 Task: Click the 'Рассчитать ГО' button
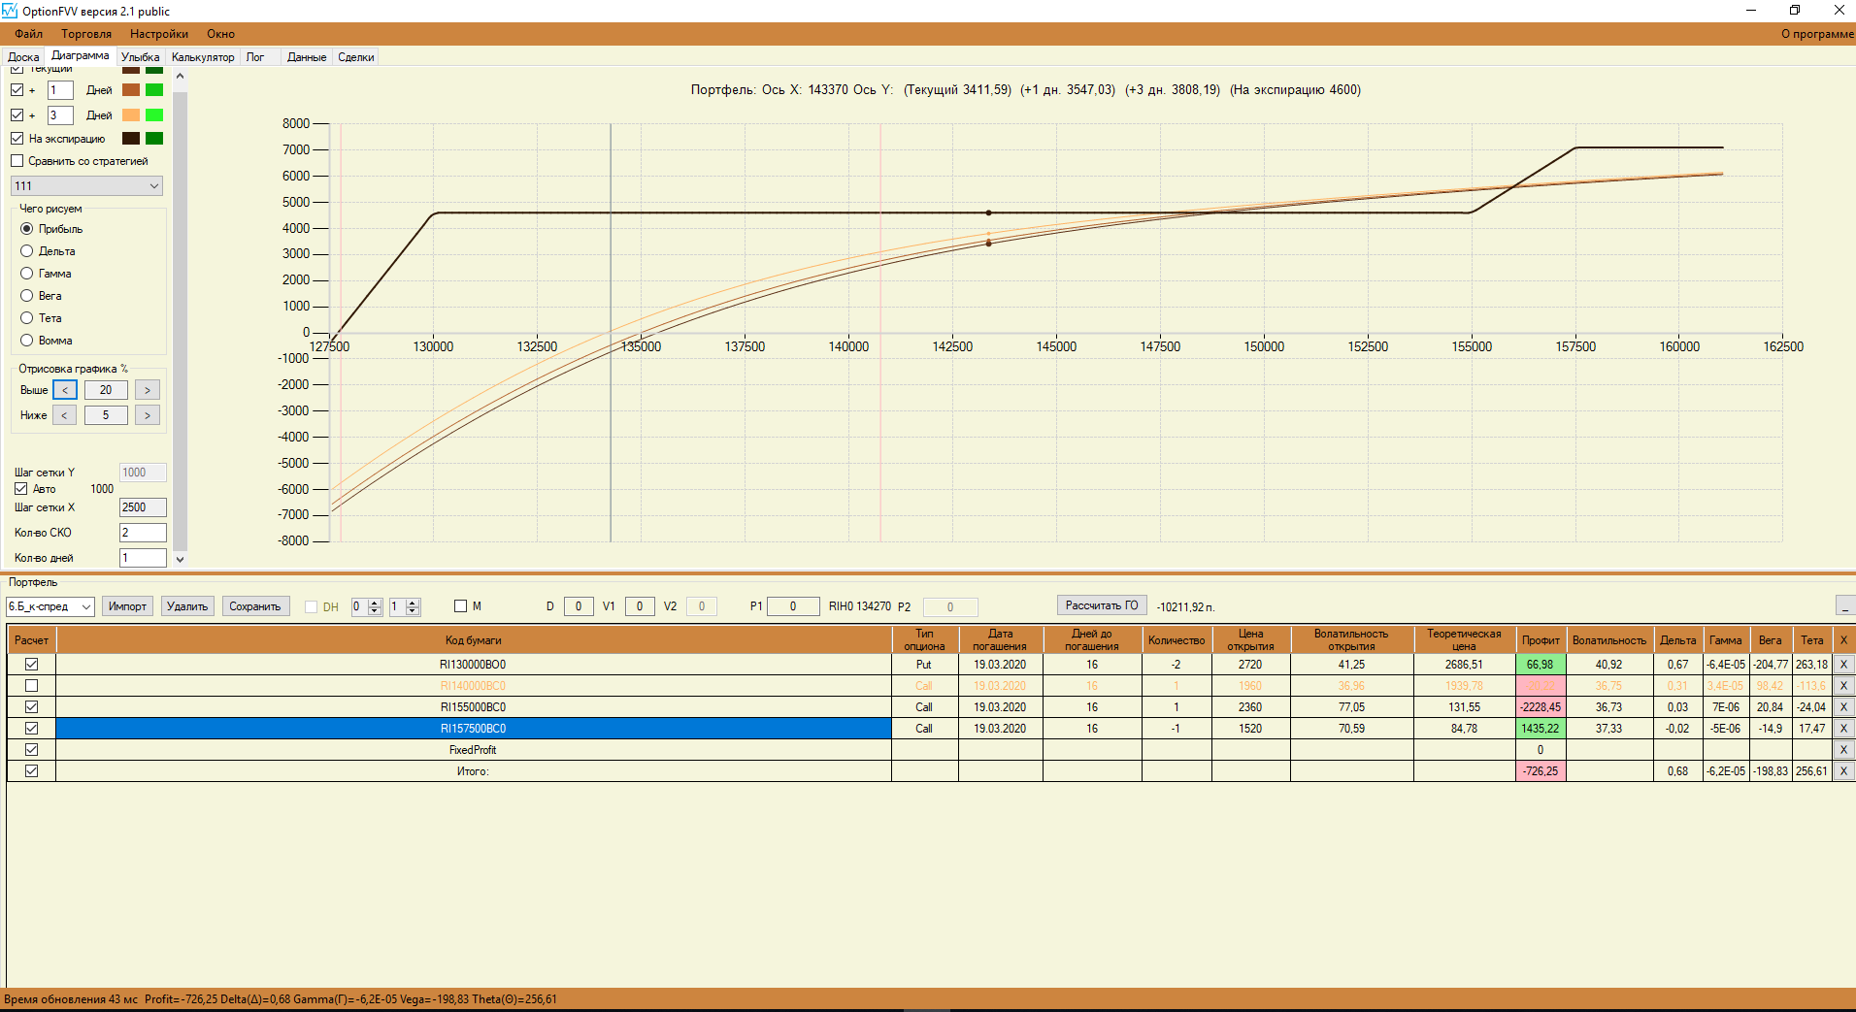pyautogui.click(x=1102, y=605)
